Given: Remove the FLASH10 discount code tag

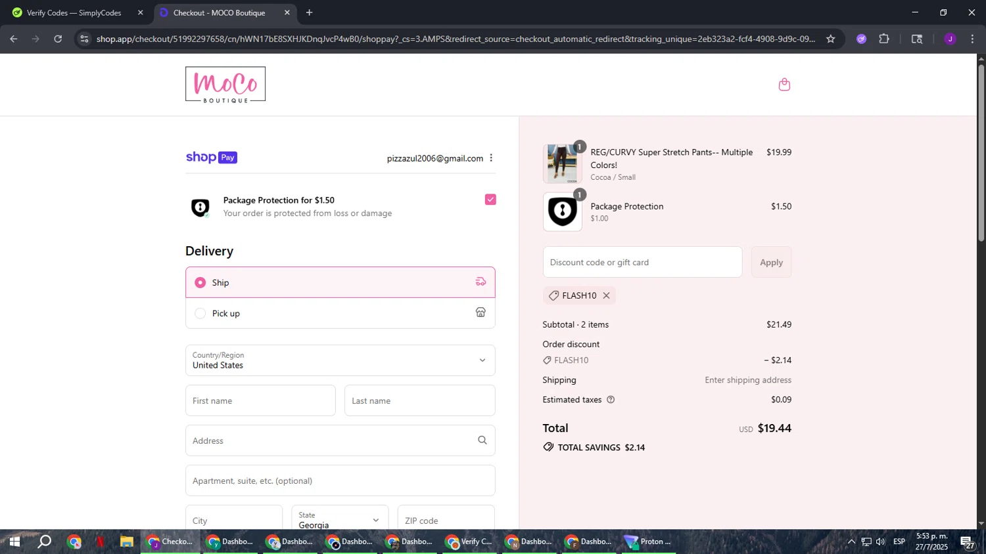Looking at the screenshot, I should [x=607, y=295].
